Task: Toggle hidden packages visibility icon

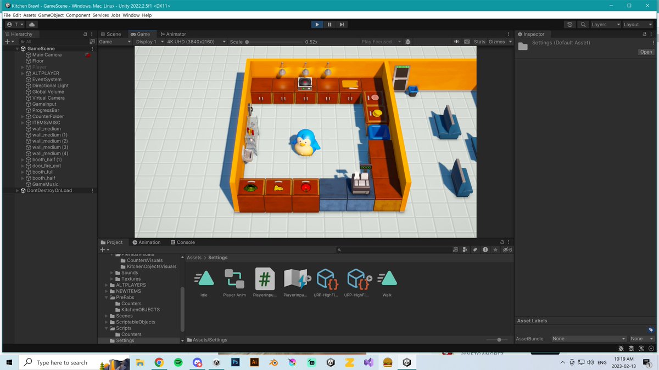Action: (x=507, y=250)
